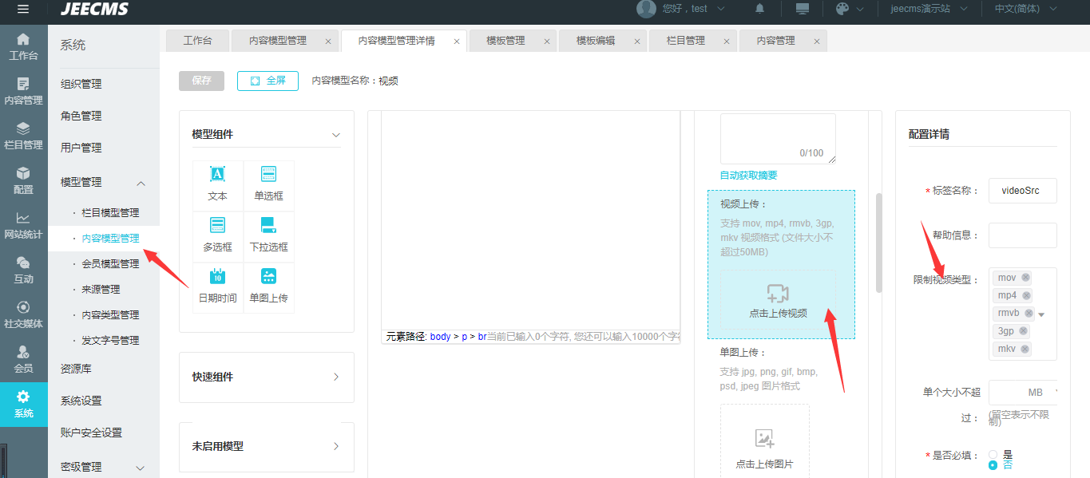Add the 下拉选框 dropdown component
This screenshot has height=478, width=1090.
click(268, 235)
